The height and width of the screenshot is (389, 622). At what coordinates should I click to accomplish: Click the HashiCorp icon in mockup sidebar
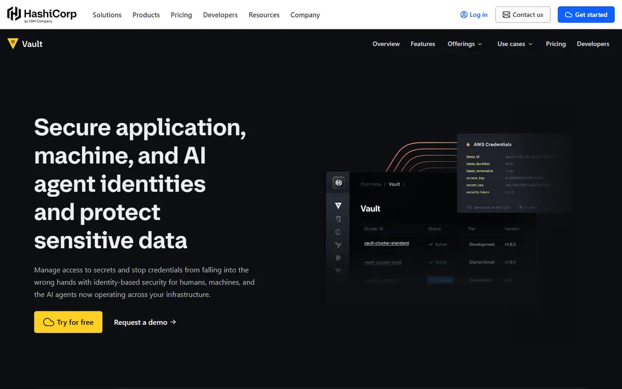pyautogui.click(x=338, y=183)
